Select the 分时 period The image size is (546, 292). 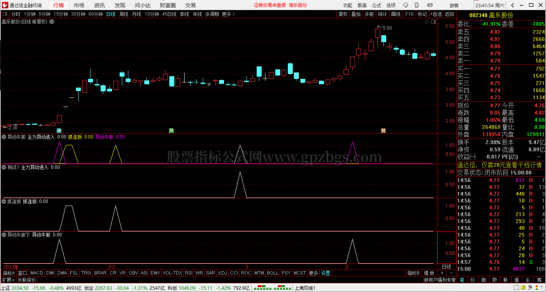[x=16, y=14]
